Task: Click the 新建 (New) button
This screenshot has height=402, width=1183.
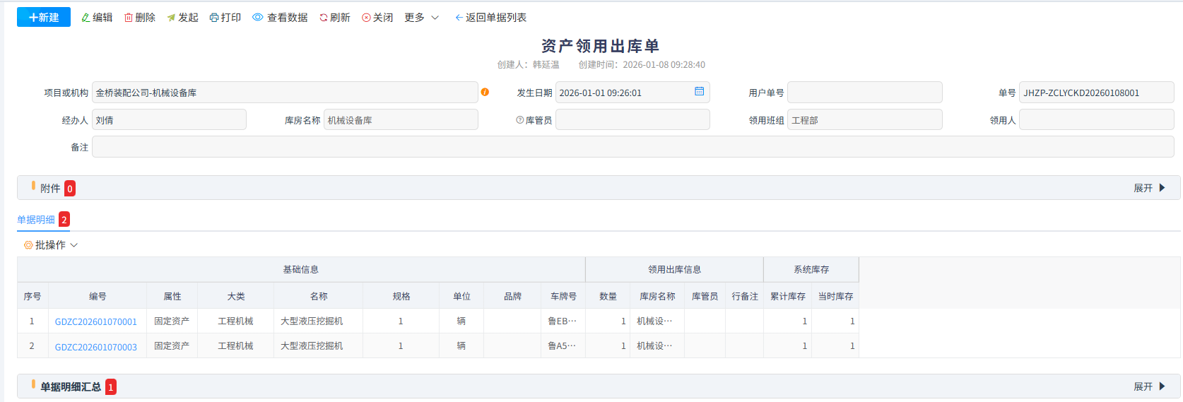Action: (44, 18)
